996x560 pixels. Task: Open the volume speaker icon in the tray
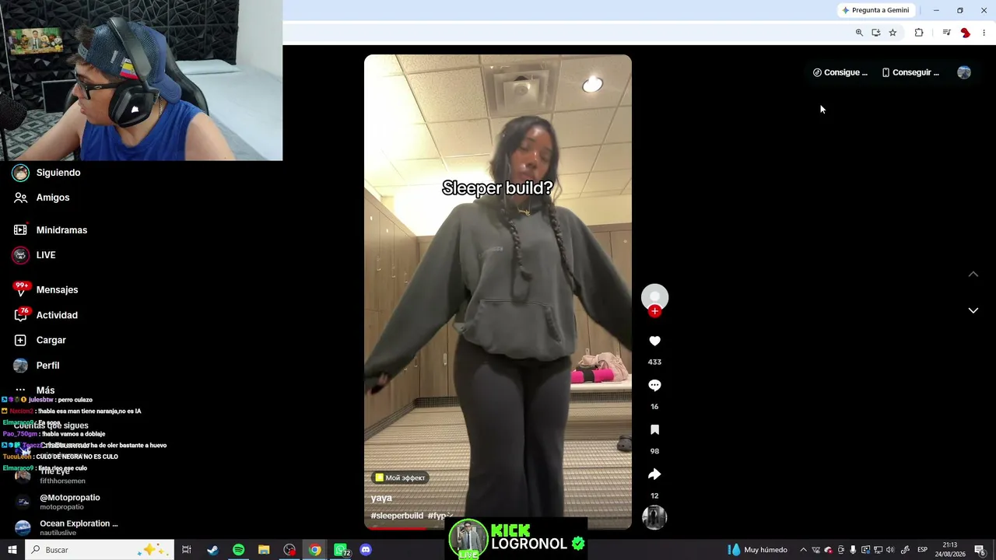890,550
